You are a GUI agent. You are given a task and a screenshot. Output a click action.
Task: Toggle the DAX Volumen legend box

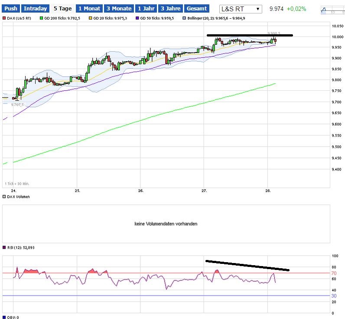click(4, 197)
